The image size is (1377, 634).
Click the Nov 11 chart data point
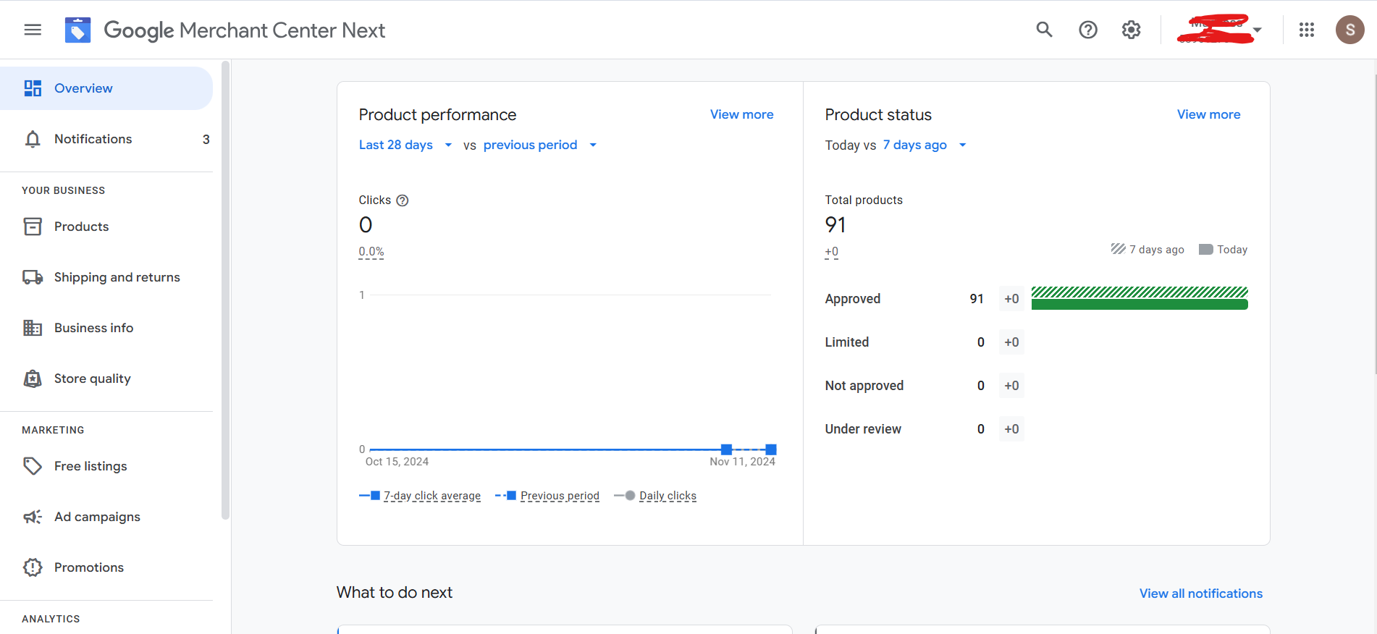point(770,449)
